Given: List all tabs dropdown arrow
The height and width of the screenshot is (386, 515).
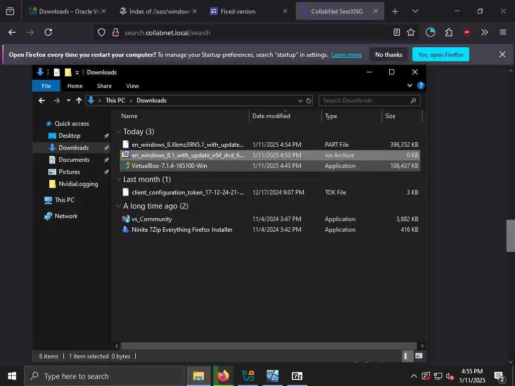Looking at the screenshot, I should coord(415,11).
